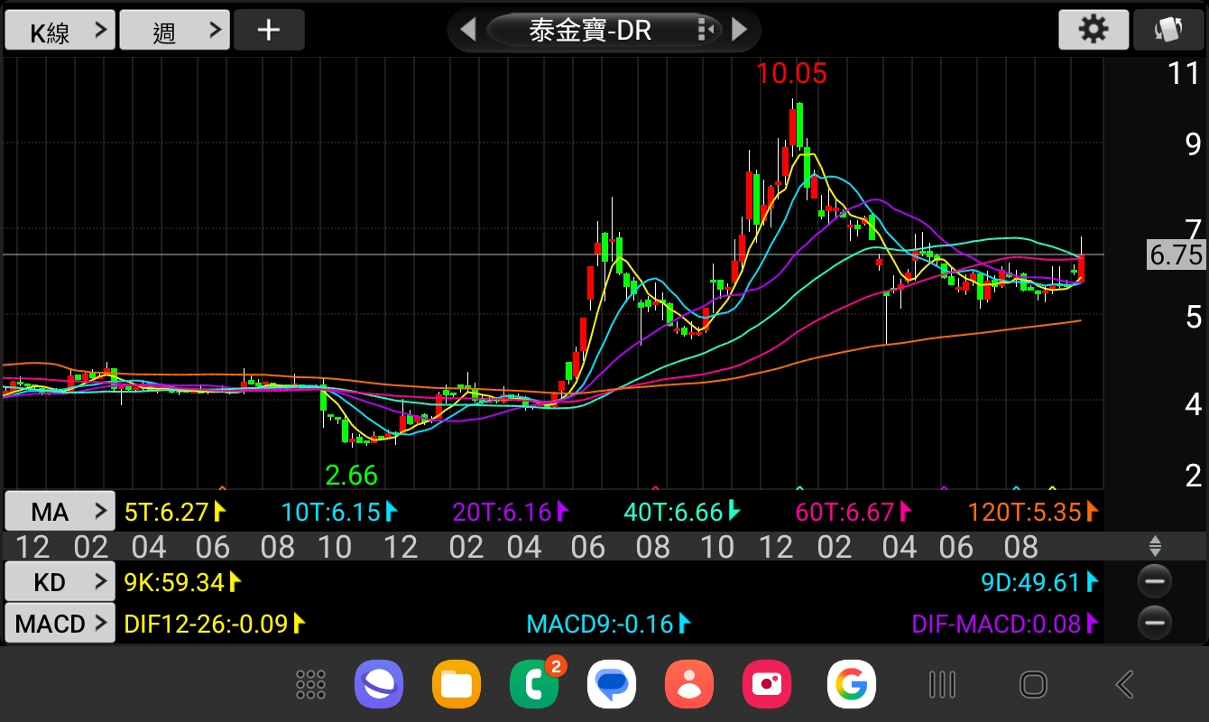1209x722 pixels.
Task: Remove the MACD indicator panel
Action: click(1154, 623)
